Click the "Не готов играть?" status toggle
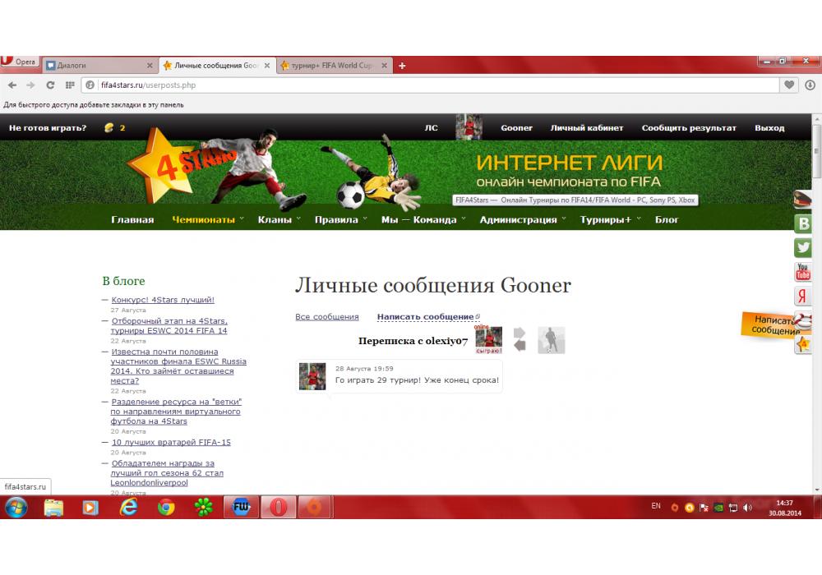822x575 pixels. (x=48, y=128)
